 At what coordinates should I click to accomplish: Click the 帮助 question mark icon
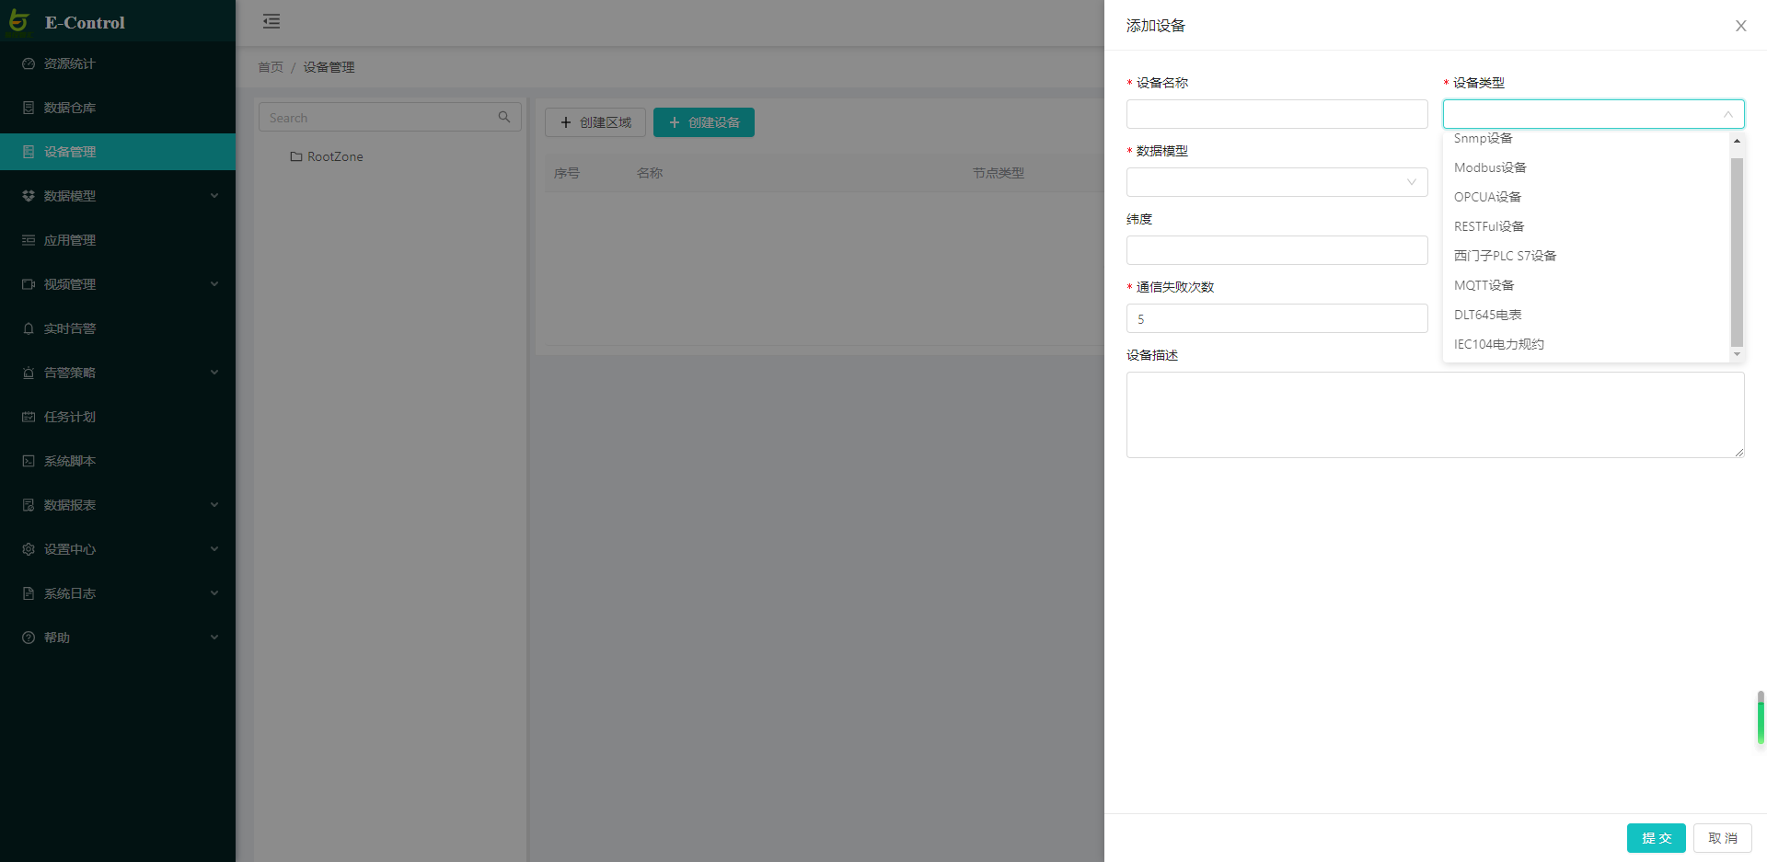click(x=29, y=638)
